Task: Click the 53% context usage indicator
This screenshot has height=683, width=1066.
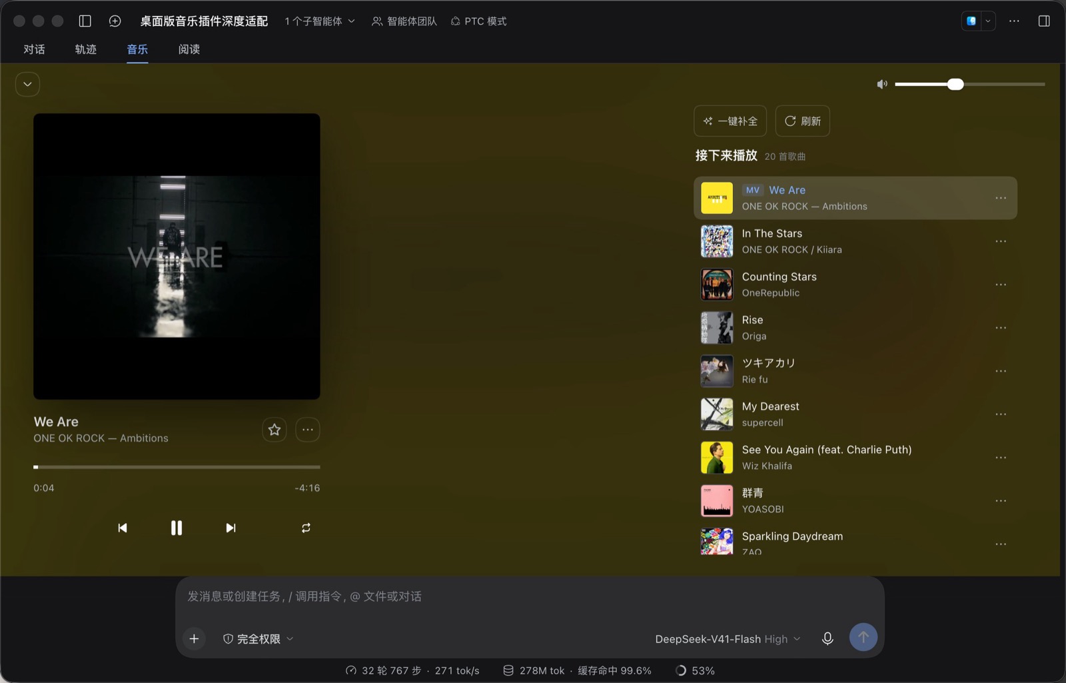Action: (x=696, y=671)
